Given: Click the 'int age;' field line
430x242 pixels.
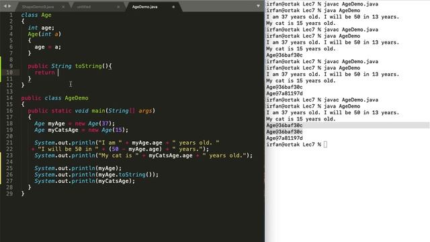Looking at the screenshot, I should pyautogui.click(x=41, y=28).
